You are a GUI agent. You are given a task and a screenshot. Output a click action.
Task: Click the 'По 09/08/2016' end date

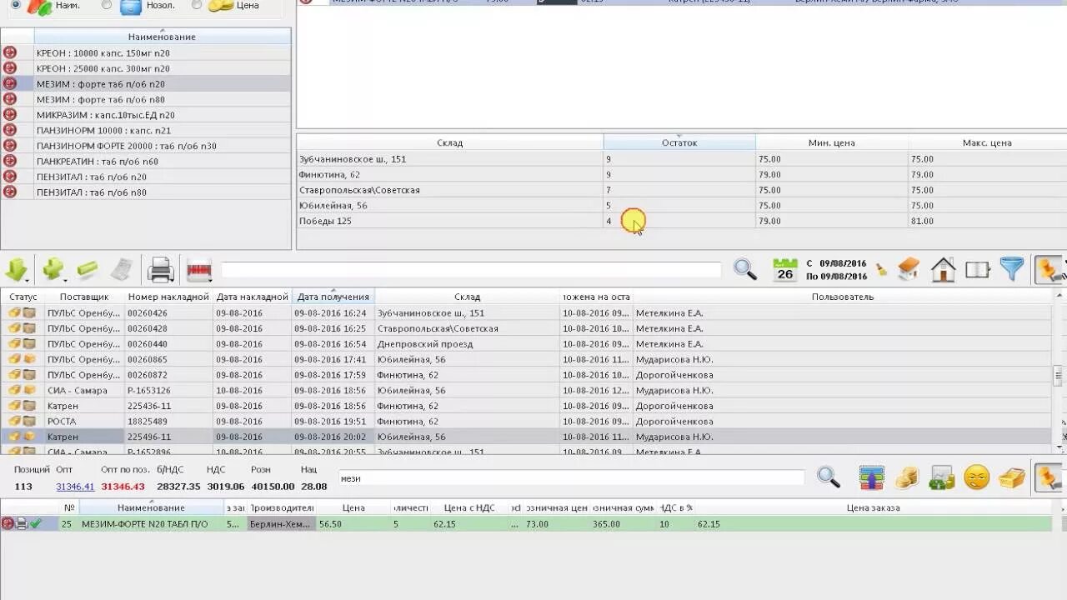point(836,276)
